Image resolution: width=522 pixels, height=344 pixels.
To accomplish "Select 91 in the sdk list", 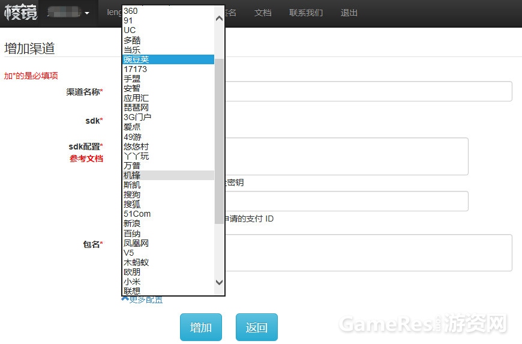I will coord(169,20).
